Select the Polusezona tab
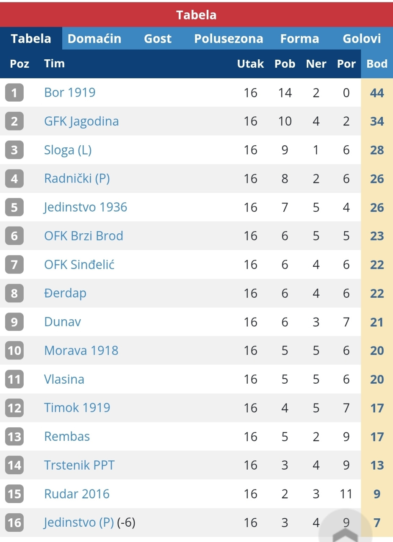Viewport: 393px width, 542px height. [x=228, y=39]
